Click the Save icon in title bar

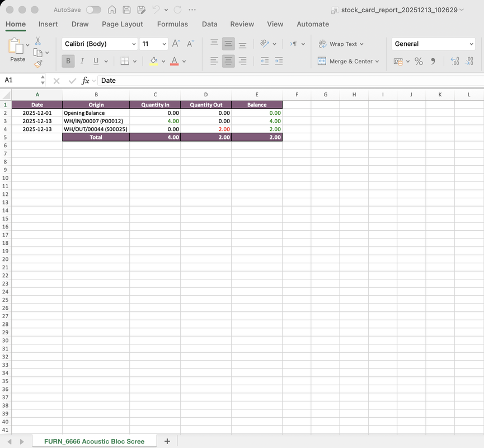point(127,10)
